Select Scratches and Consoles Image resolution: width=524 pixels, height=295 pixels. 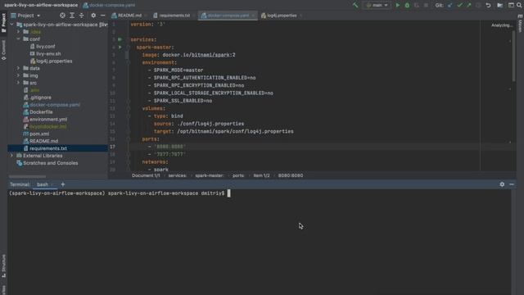pos(50,163)
